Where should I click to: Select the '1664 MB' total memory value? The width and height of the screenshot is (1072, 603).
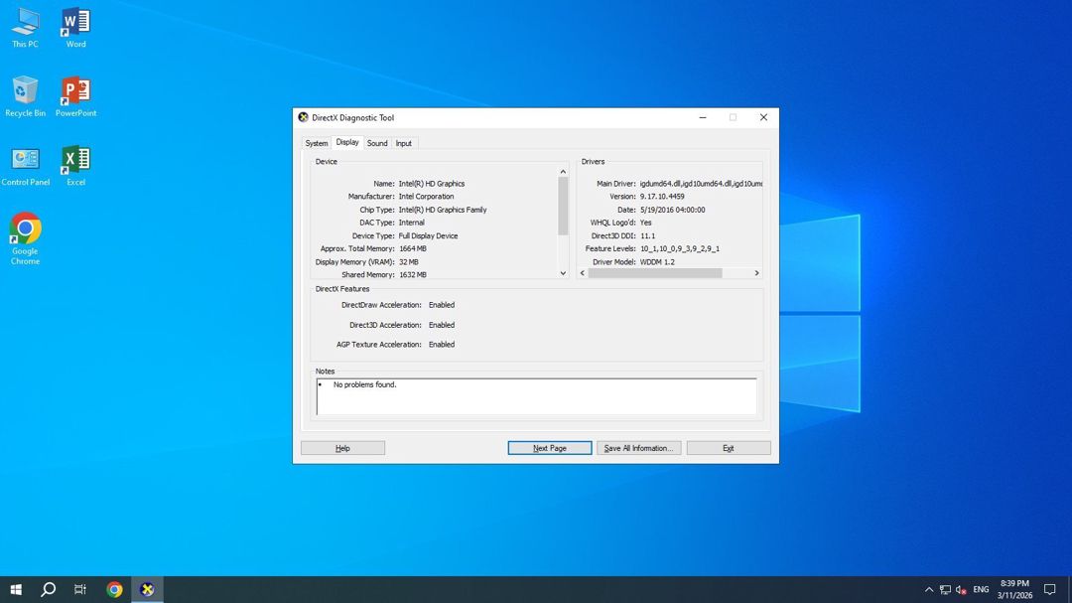tap(412, 249)
